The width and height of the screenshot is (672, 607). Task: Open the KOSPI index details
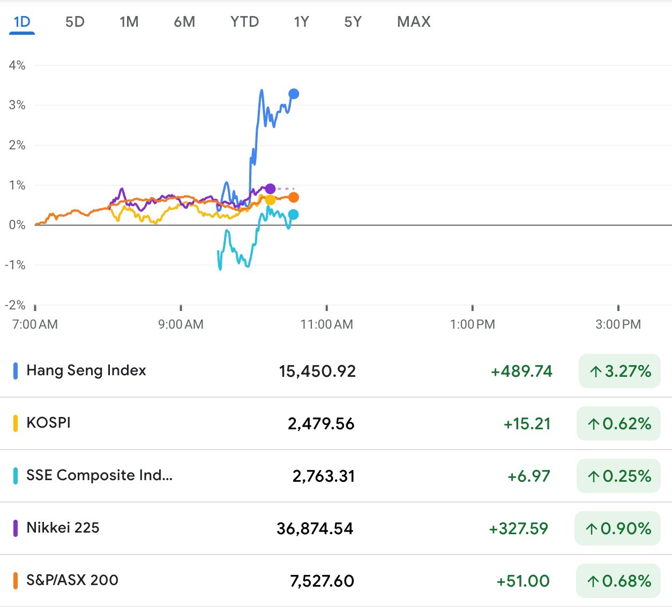click(49, 423)
